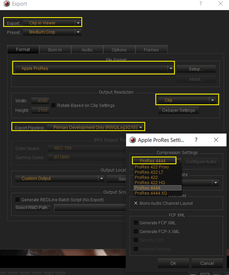Click the RED logo icon in Export title bar
The width and height of the screenshot is (229, 275).
click(7, 3)
